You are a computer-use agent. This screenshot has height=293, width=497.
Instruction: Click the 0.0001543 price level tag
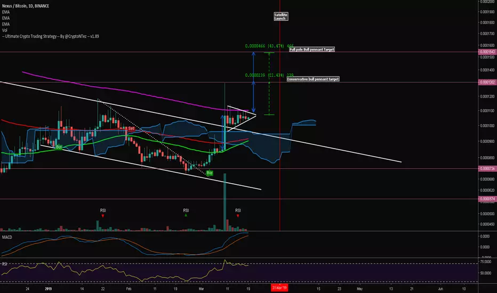coord(487,52)
